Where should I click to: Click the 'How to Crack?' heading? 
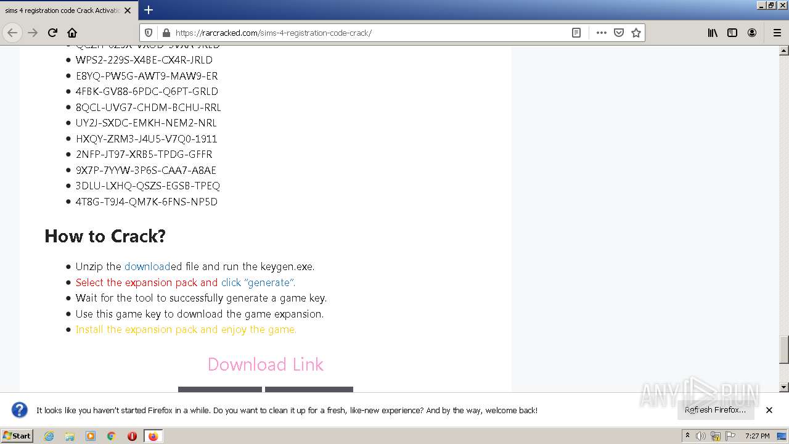(x=105, y=236)
